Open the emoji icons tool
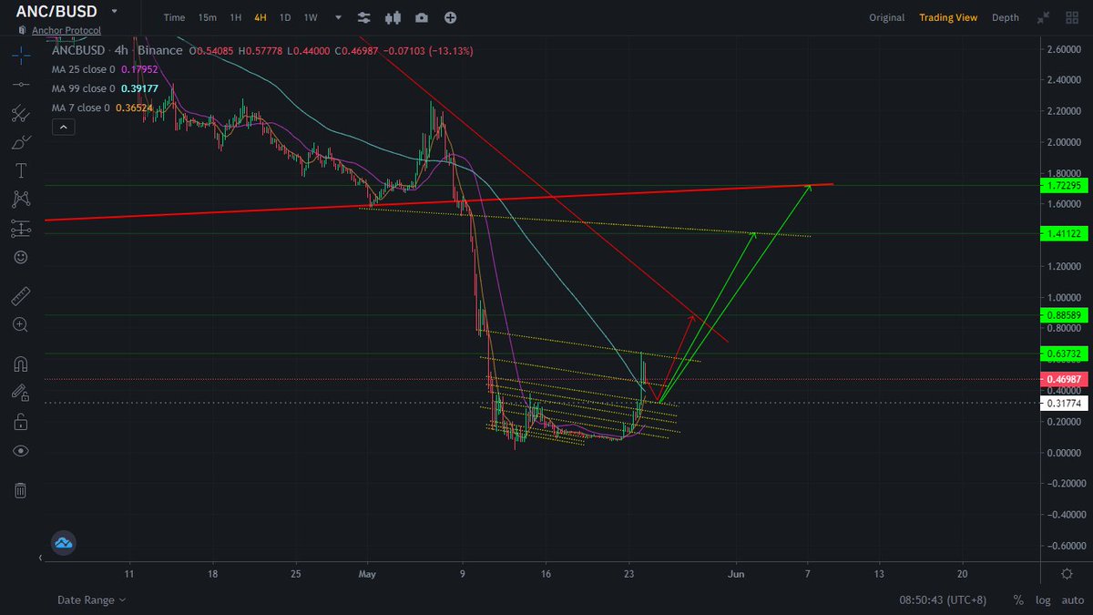This screenshot has width=1093, height=615. tap(20, 258)
